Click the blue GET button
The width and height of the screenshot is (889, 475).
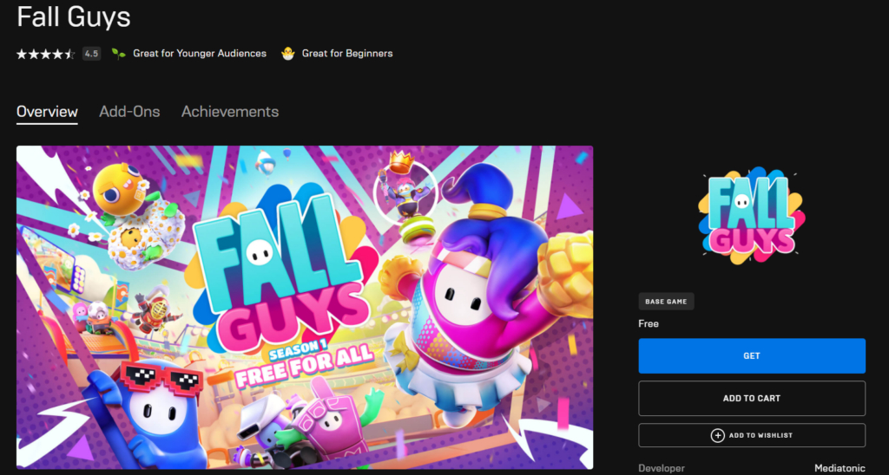tap(752, 356)
